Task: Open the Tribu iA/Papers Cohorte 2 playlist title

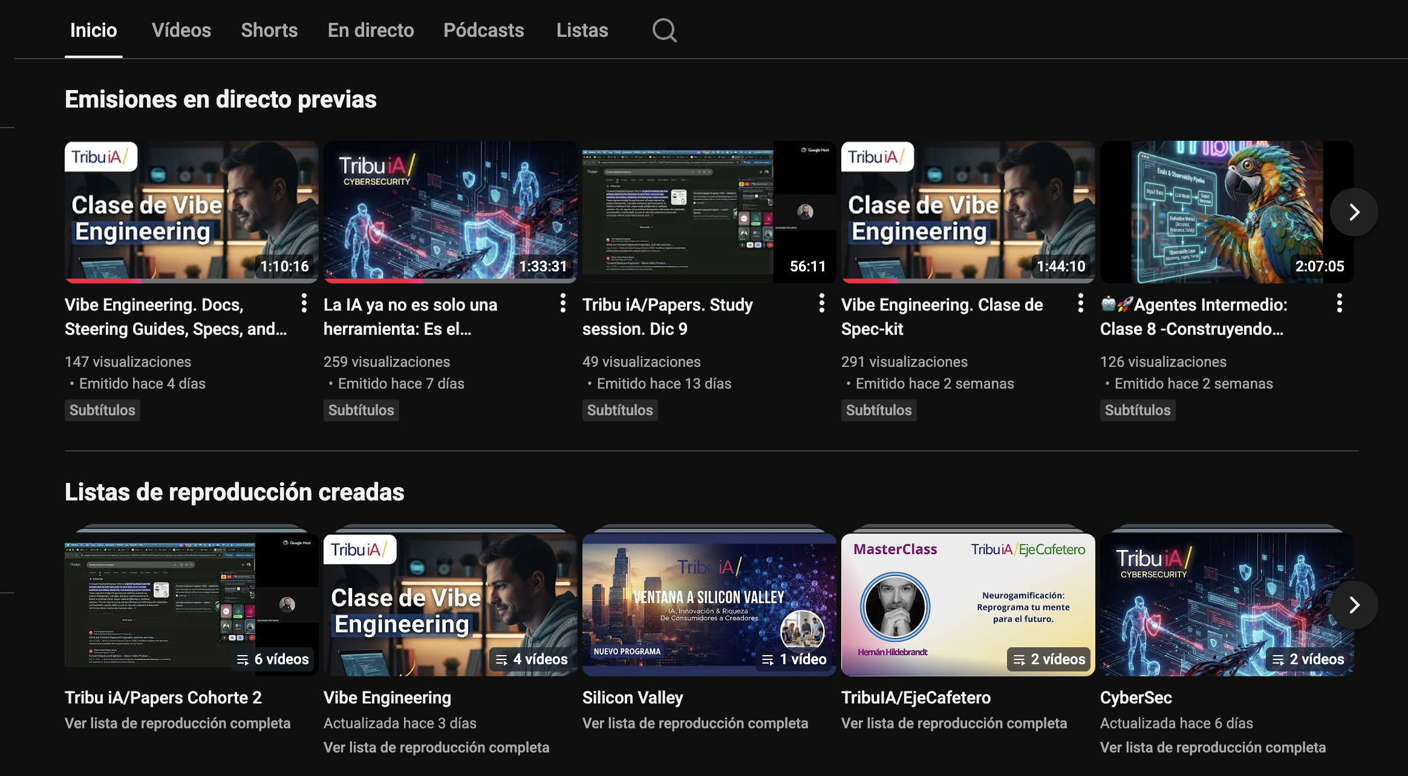Action: tap(163, 697)
